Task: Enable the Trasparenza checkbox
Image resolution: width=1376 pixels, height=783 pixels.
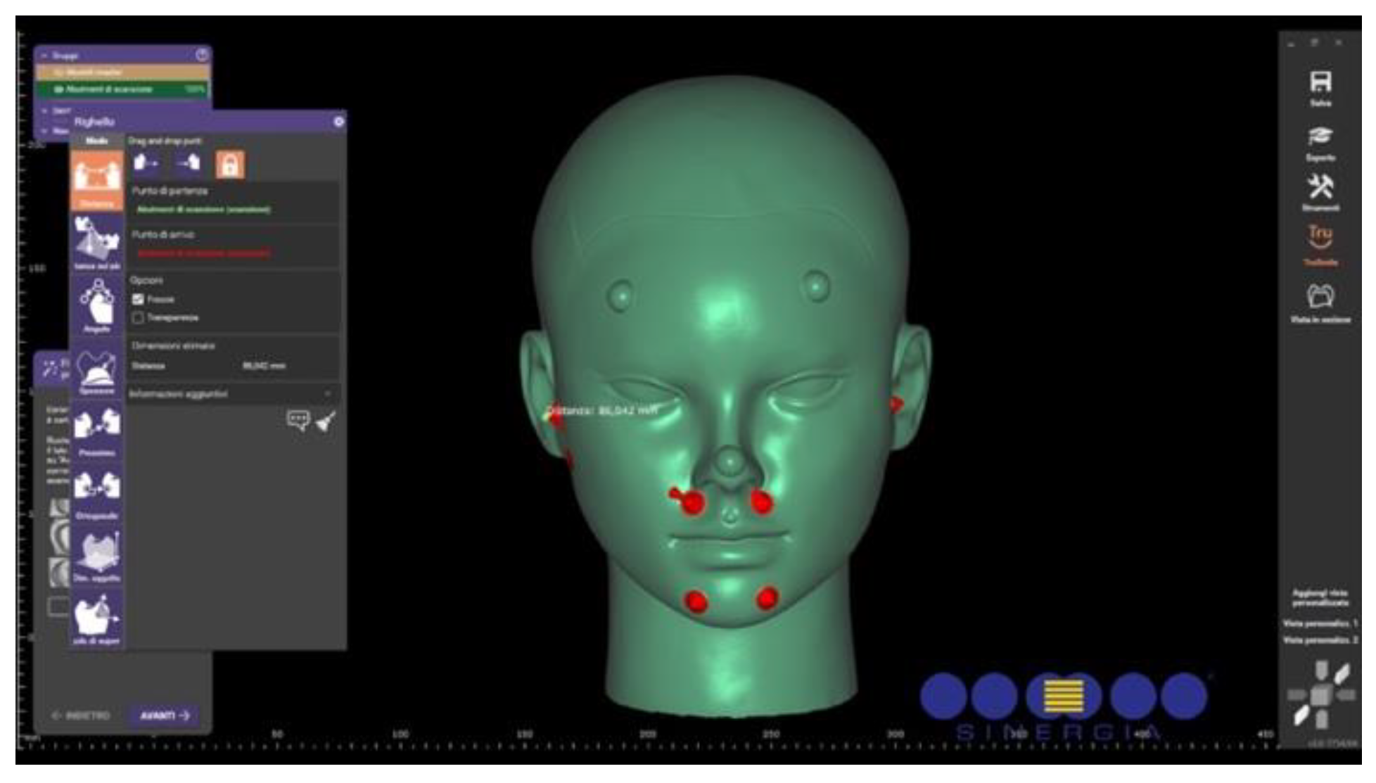Action: pos(139,318)
